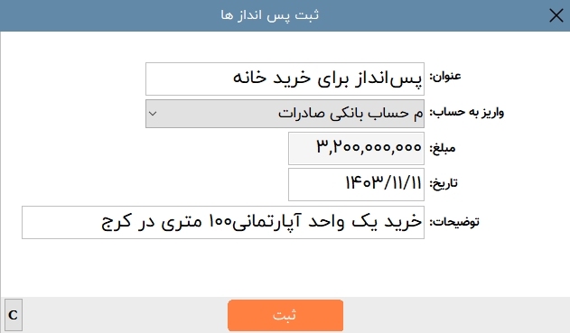This screenshot has height=333, width=570.
Task: Click the word خانه in the title field
Action: [x=249, y=78]
